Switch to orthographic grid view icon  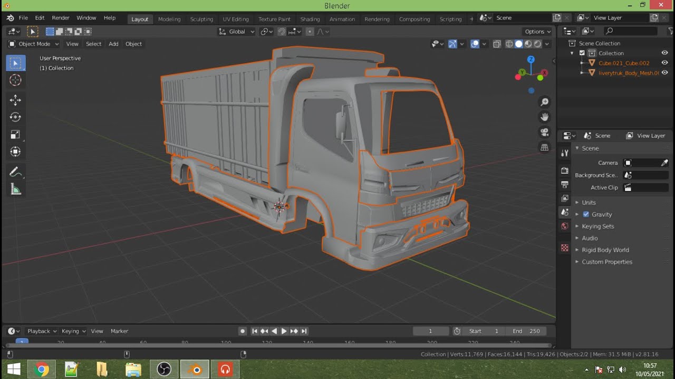545,147
